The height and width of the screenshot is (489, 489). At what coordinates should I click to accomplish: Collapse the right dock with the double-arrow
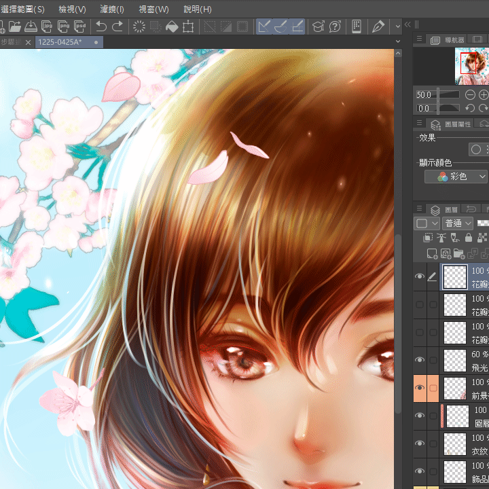(x=407, y=24)
